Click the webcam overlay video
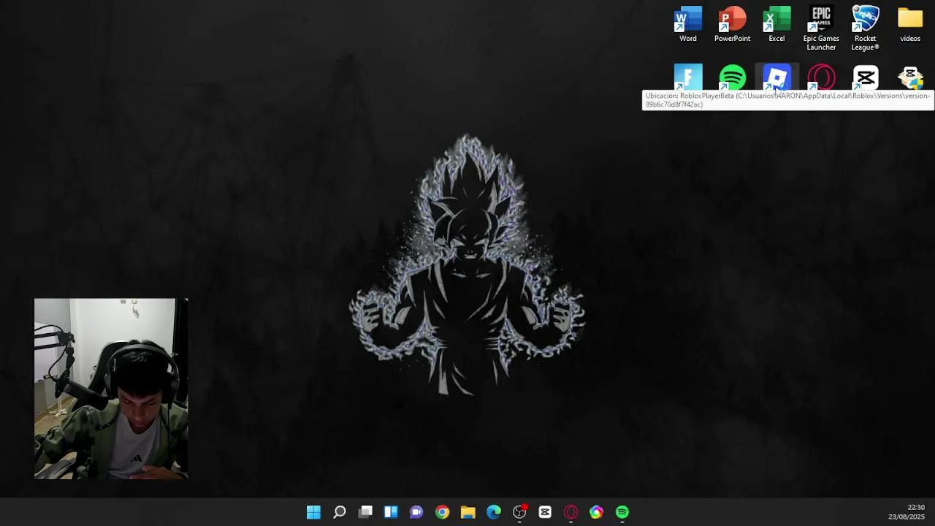Image resolution: width=935 pixels, height=526 pixels. tap(111, 389)
